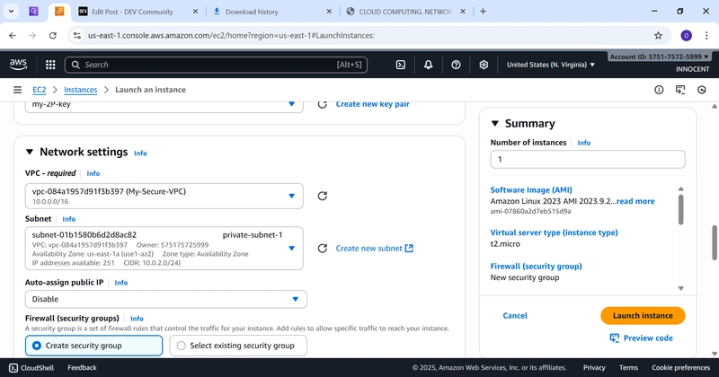Click the Number of instances field
Image resolution: width=719 pixels, height=377 pixels.
tap(588, 160)
